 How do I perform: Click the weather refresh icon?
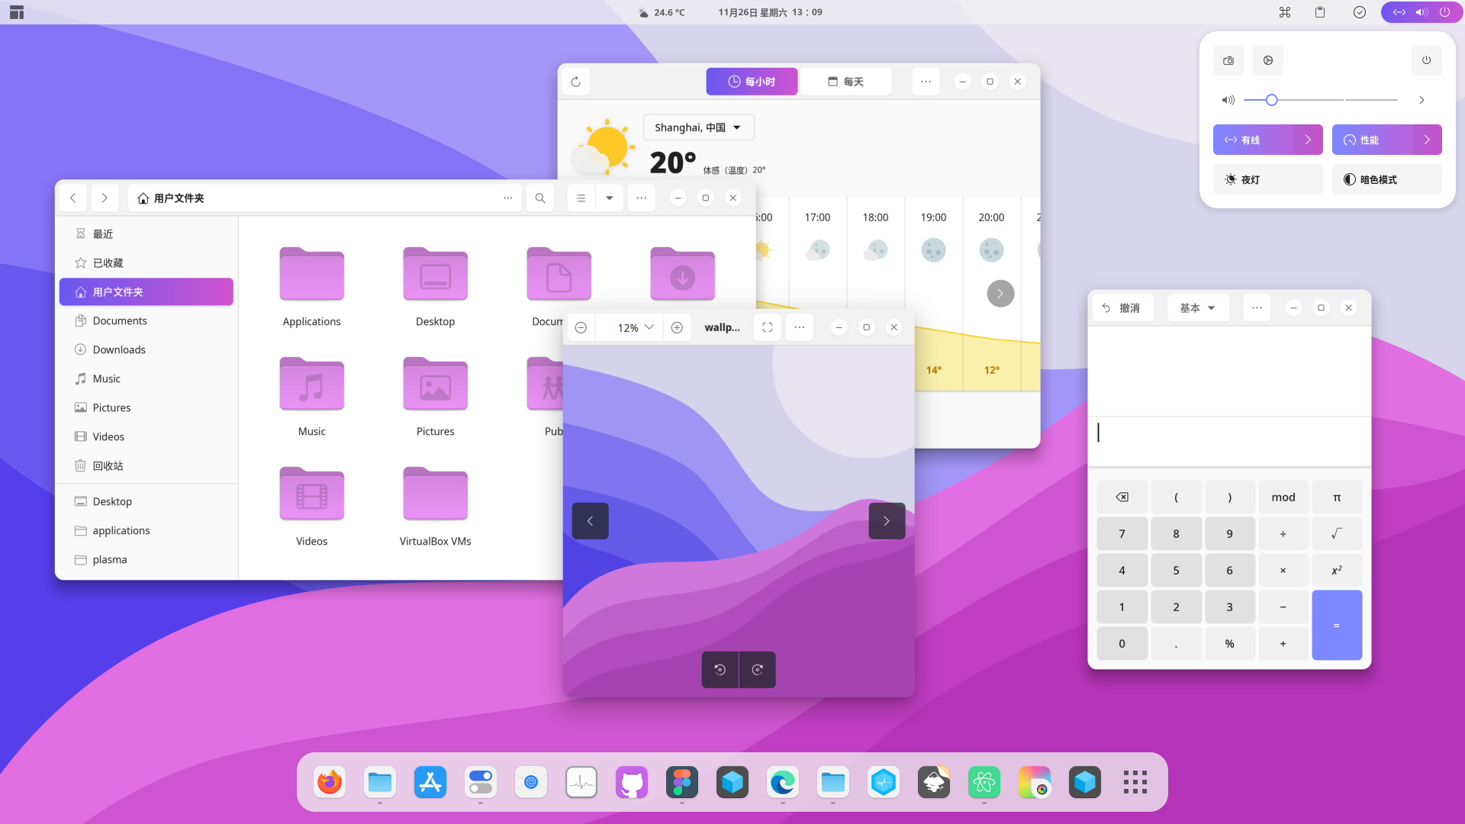(x=576, y=82)
